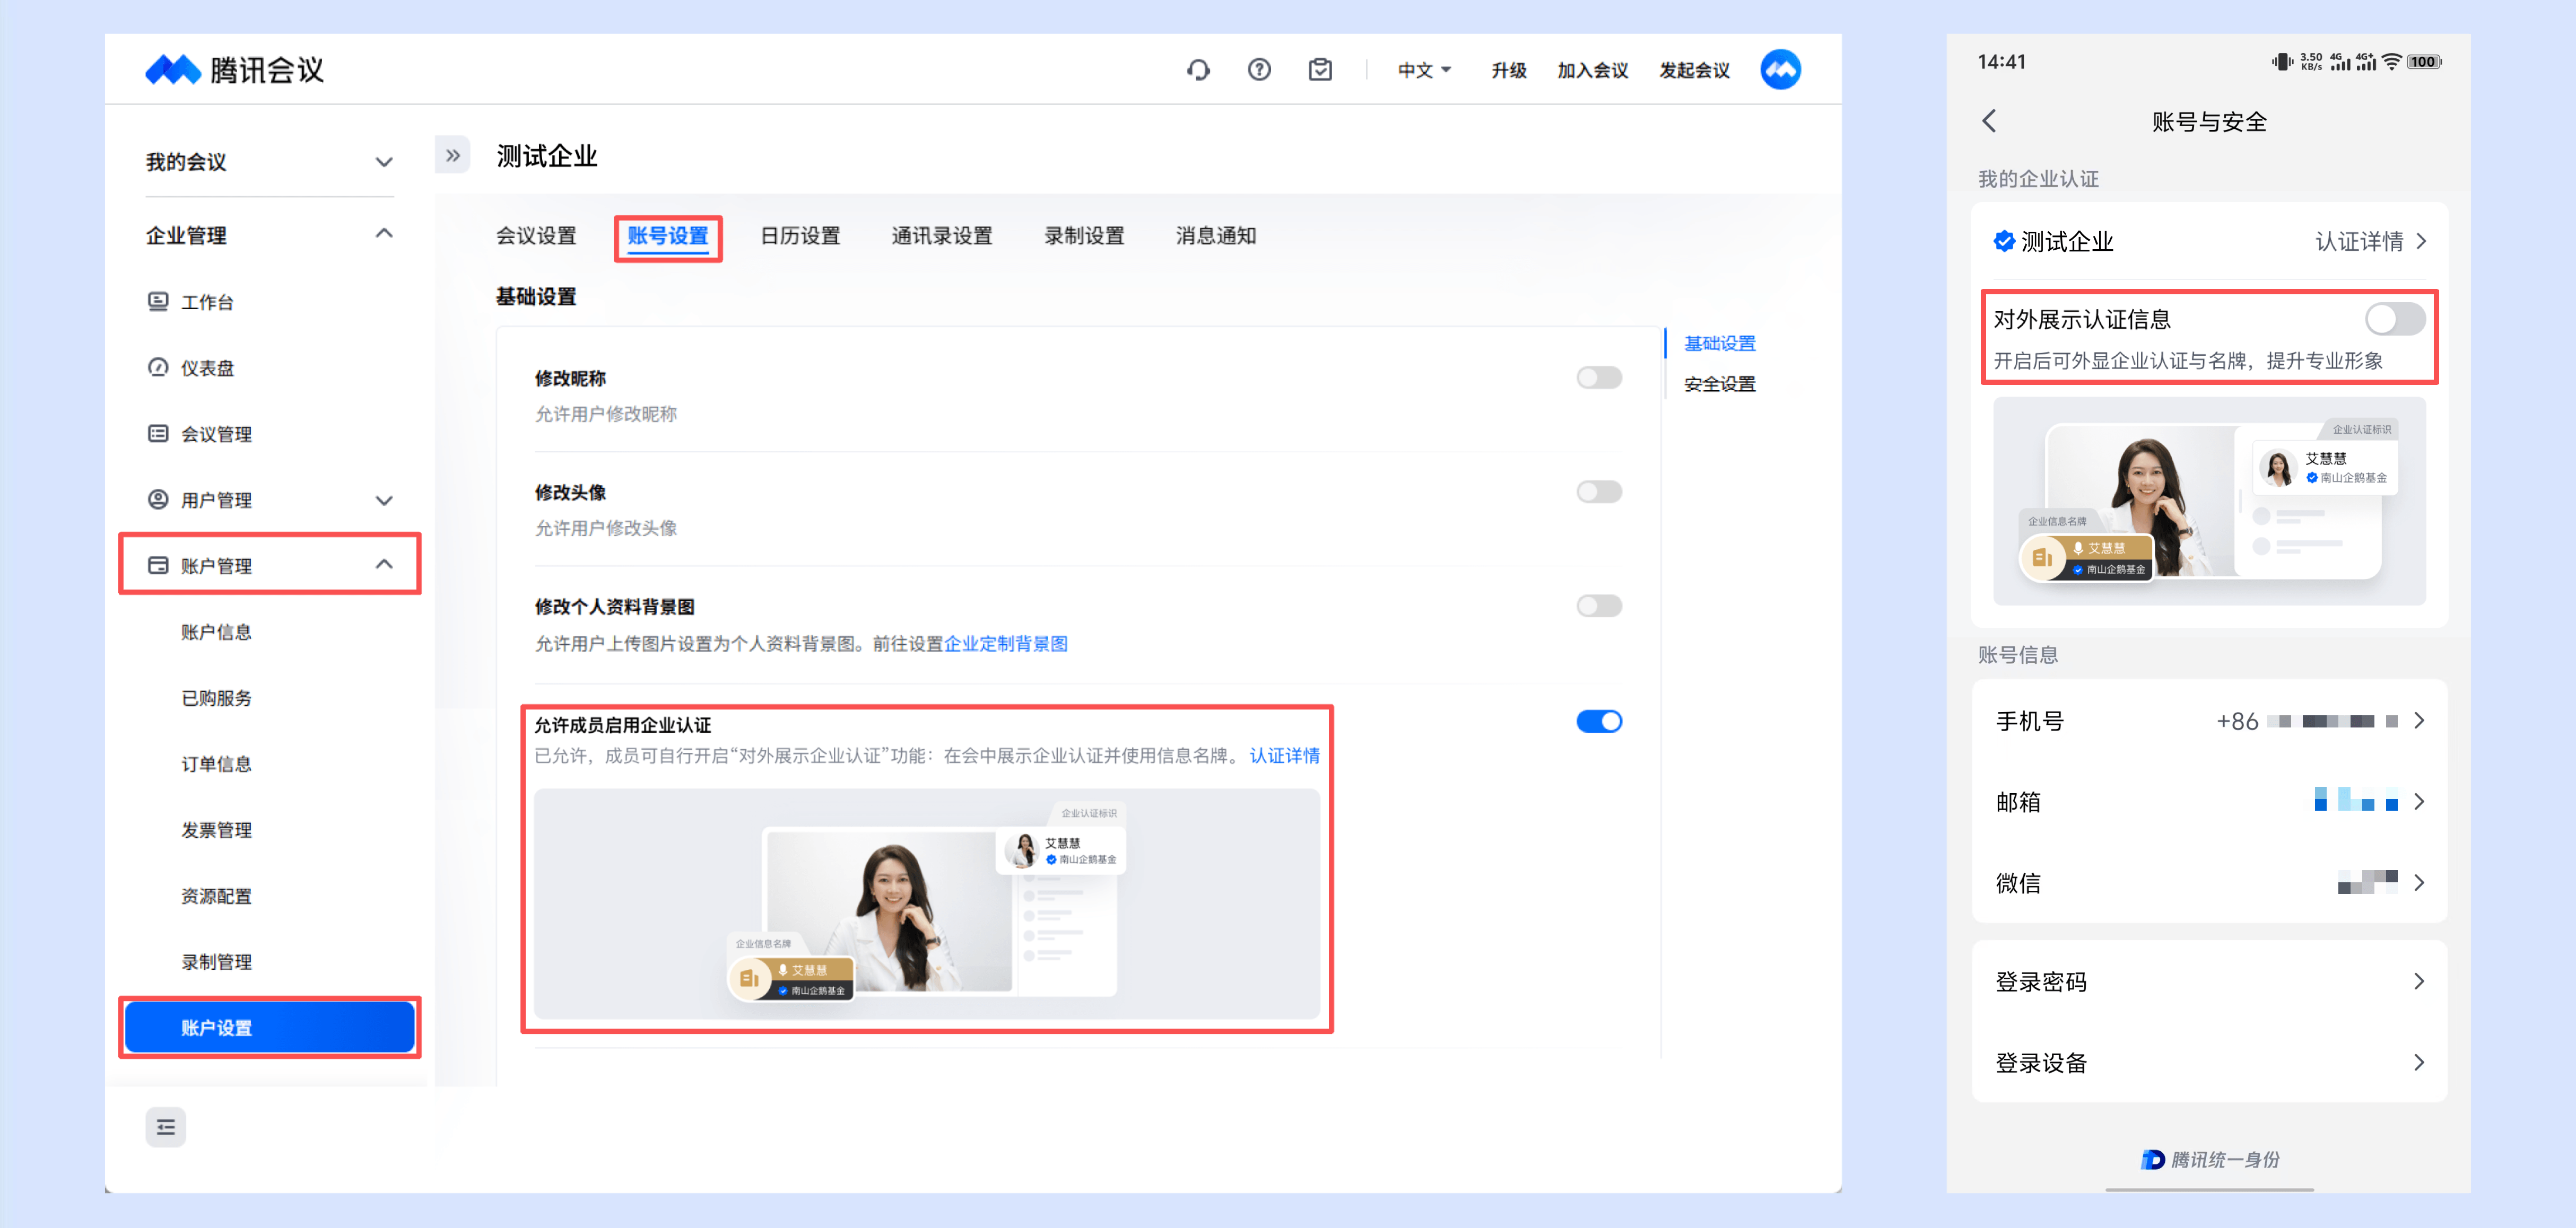This screenshot has width=2576, height=1228.
Task: Disable 允许成员启用企业认证 switch
Action: point(1599,722)
